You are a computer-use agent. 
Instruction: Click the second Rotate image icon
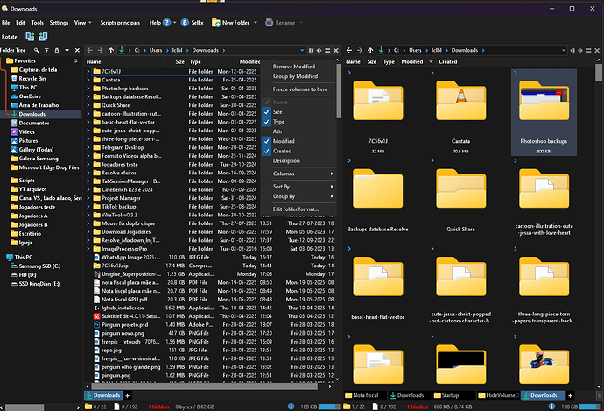click(43, 37)
